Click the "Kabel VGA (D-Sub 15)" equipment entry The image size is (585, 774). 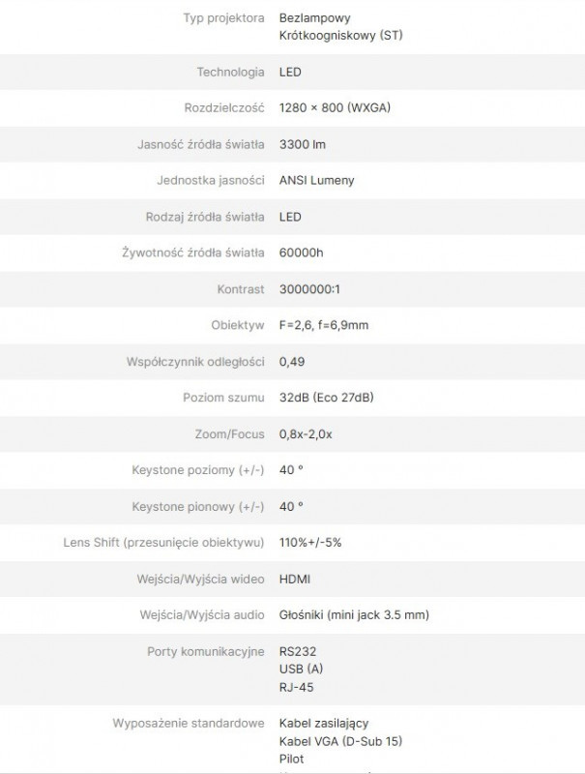pos(340,741)
